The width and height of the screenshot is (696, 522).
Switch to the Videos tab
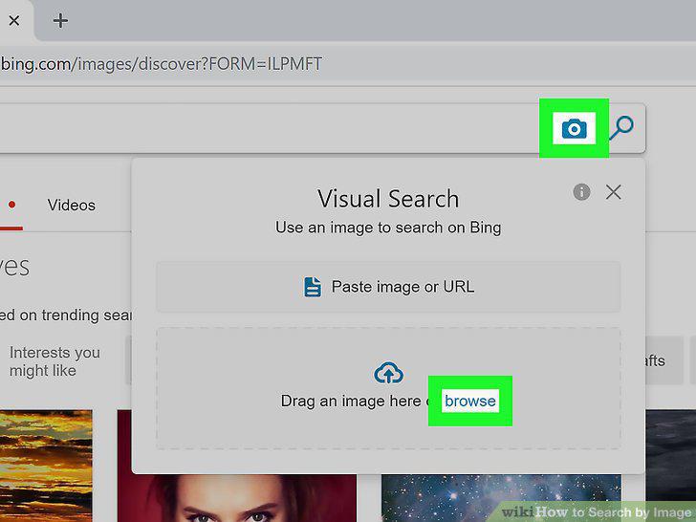[x=72, y=205]
